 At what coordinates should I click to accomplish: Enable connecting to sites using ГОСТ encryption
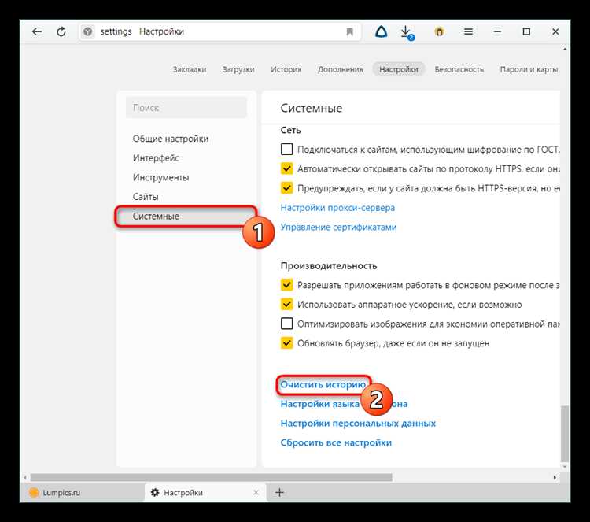286,149
